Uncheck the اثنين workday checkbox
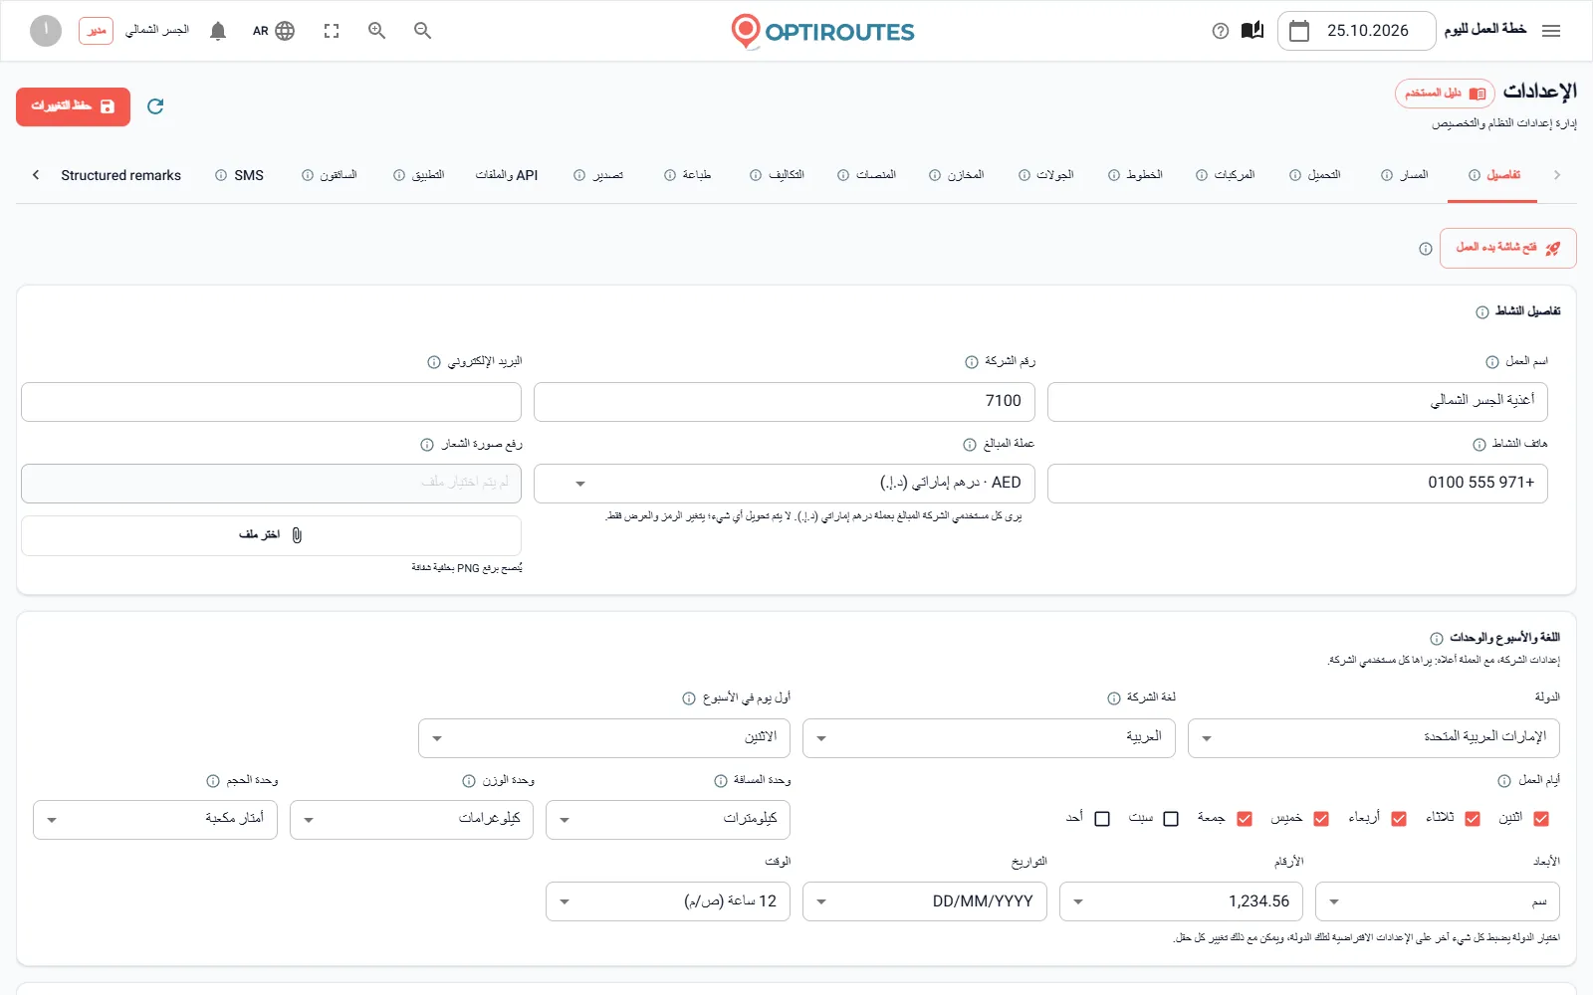Image resolution: width=1593 pixels, height=995 pixels. pyautogui.click(x=1541, y=819)
